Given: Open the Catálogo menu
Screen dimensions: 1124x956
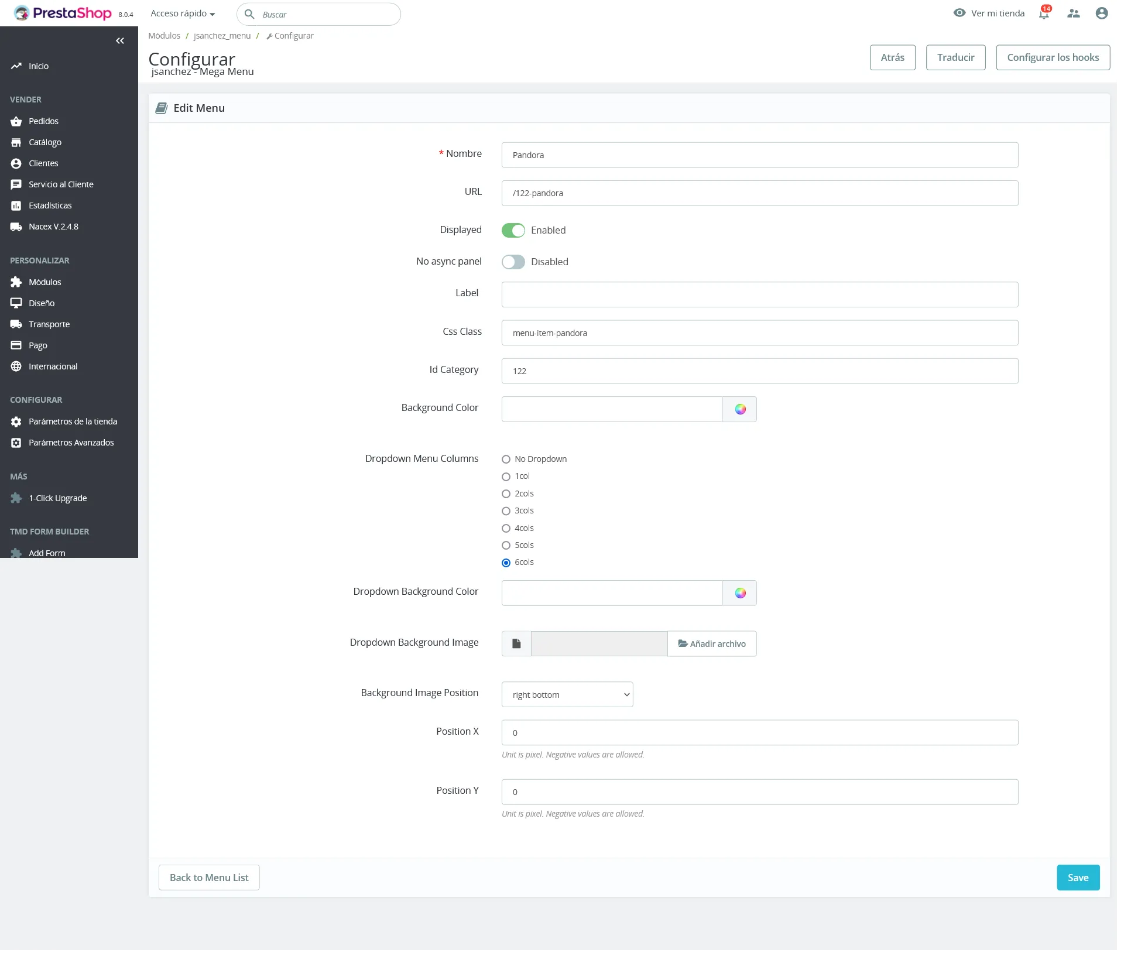Looking at the screenshot, I should click(x=45, y=142).
